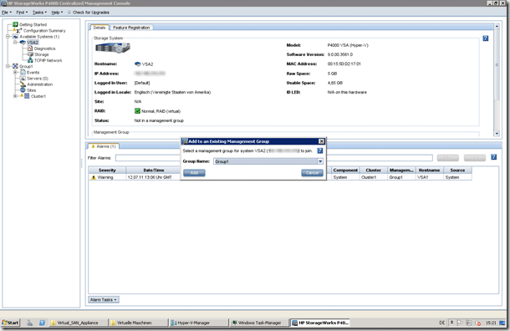510x331 pixels.
Task: Open the Find menu
Action: point(22,13)
